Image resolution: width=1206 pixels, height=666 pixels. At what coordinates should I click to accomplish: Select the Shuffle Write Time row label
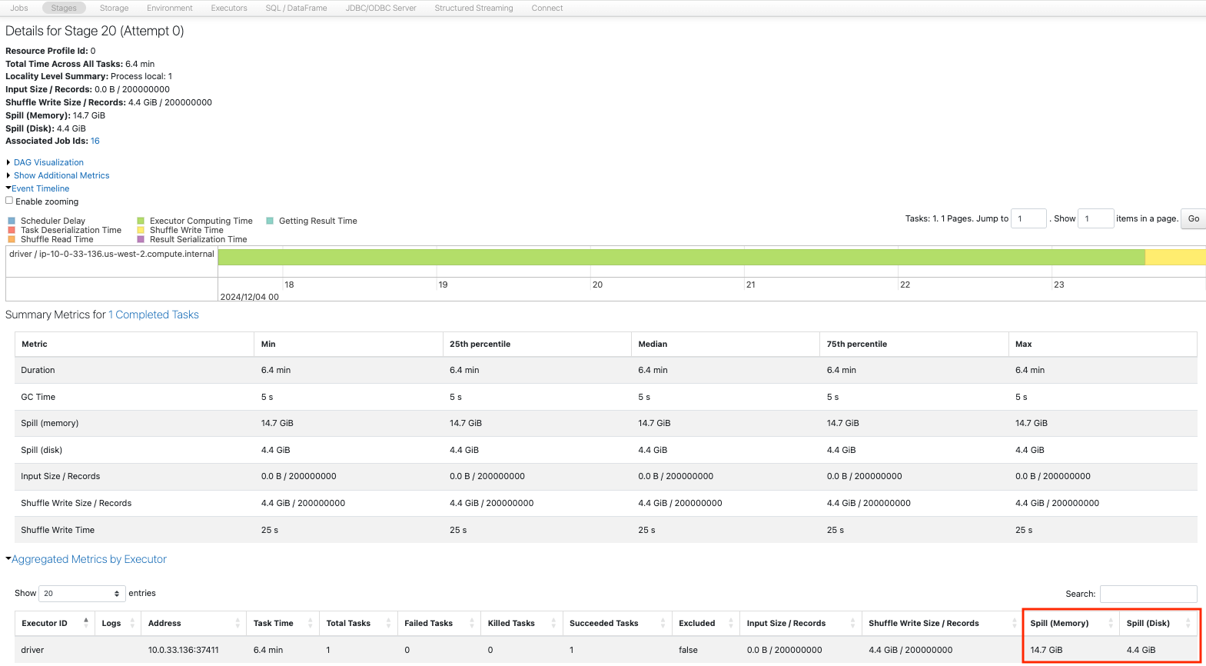[58, 530]
